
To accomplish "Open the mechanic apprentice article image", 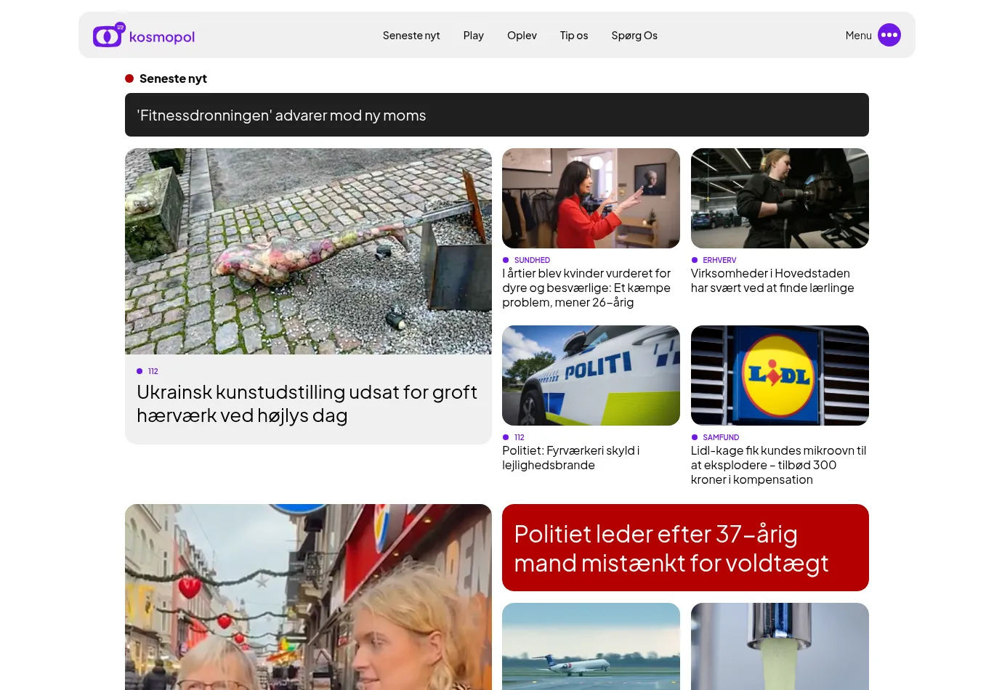I will click(779, 198).
